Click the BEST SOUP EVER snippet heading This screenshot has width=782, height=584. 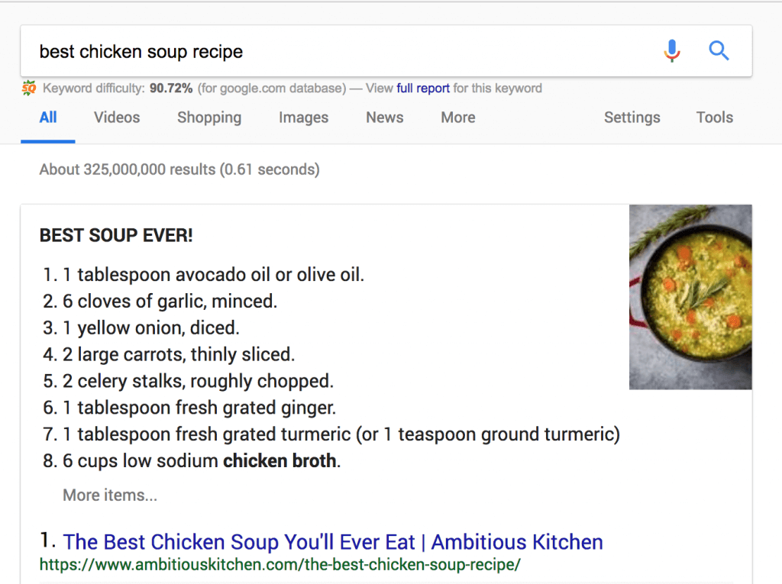[116, 235]
